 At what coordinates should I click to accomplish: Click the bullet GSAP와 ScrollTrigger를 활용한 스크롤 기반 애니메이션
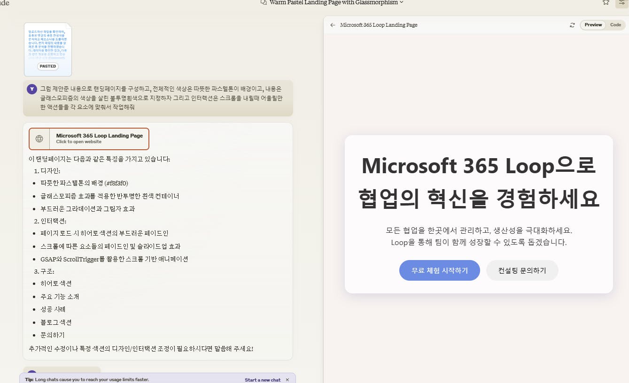point(114,259)
